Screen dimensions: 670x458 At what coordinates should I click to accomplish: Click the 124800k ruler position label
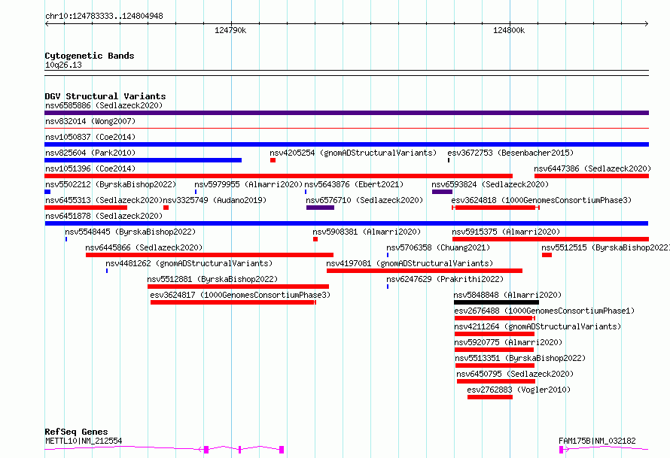point(509,30)
